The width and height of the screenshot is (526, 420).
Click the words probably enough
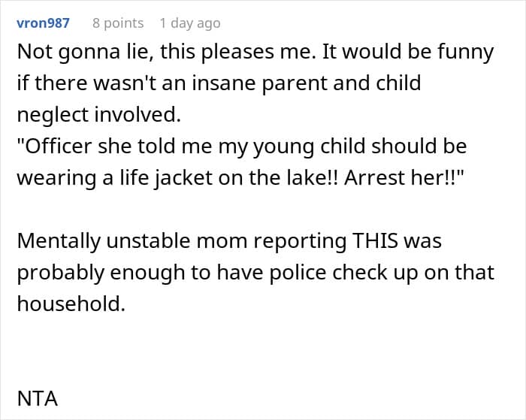coord(101,273)
